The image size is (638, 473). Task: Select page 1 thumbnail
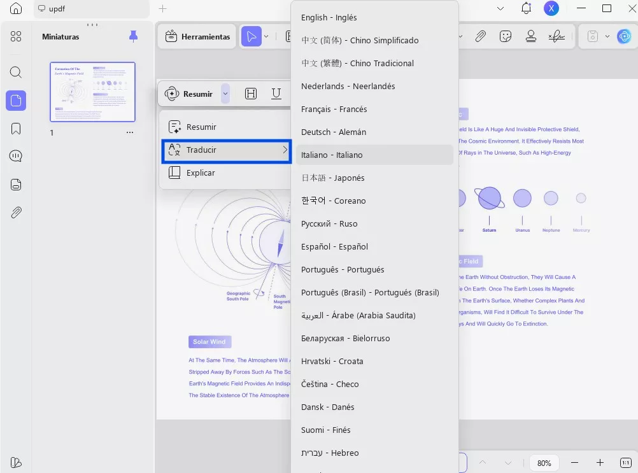pyautogui.click(x=92, y=92)
